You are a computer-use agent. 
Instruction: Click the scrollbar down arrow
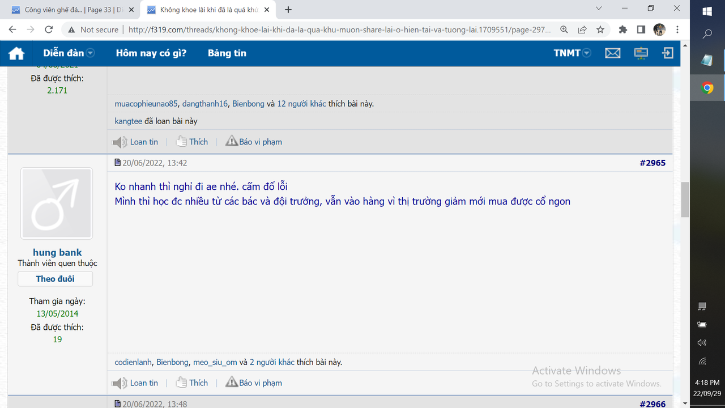(x=685, y=403)
